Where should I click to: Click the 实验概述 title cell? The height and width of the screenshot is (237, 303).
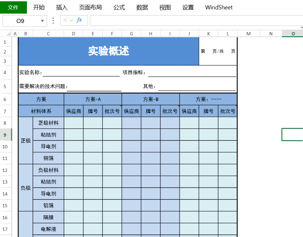109,51
